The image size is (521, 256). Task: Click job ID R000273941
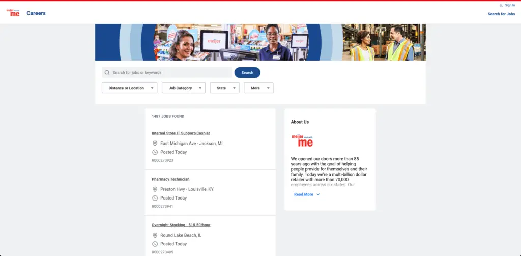pyautogui.click(x=162, y=206)
